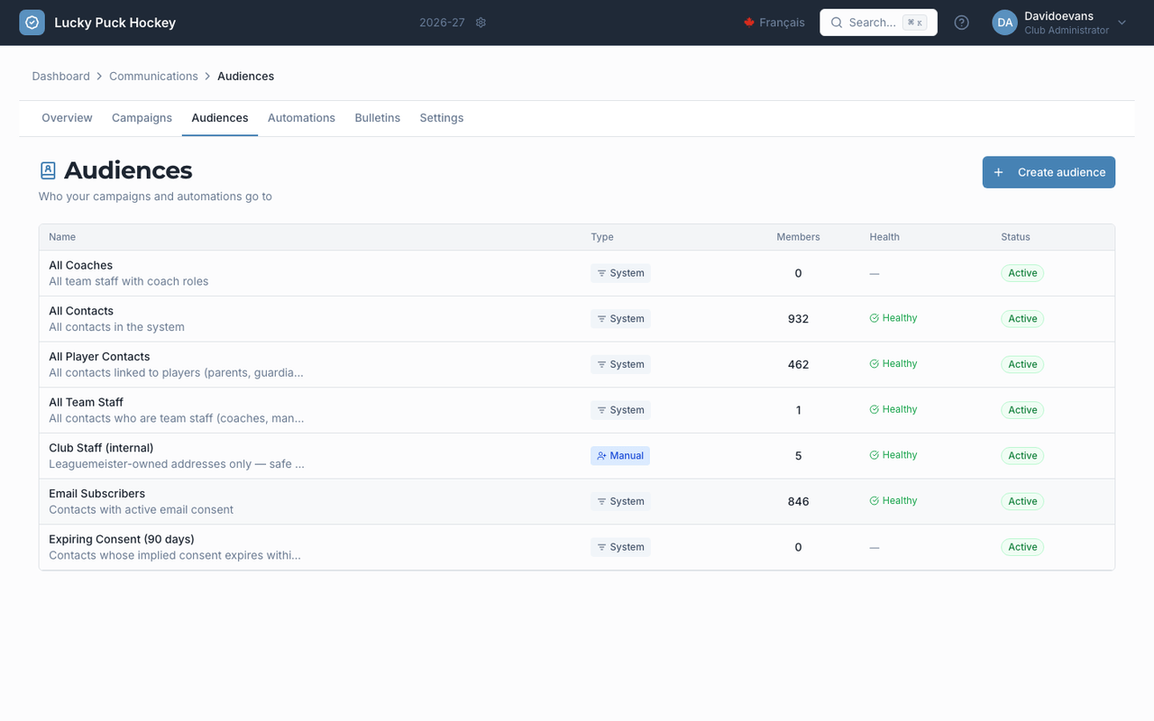The image size is (1154, 721).
Task: Expand the Davidoevans account menu chevron
Action: tap(1122, 23)
